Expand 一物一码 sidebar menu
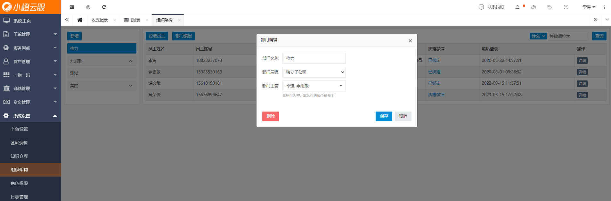This screenshot has height=201, width=611. click(30, 75)
